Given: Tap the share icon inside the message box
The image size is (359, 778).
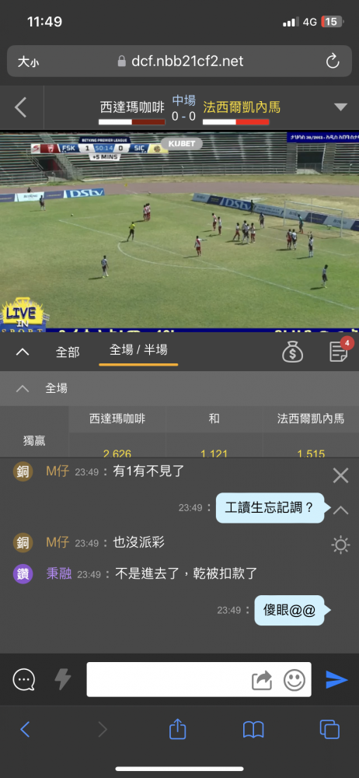Looking at the screenshot, I should click(x=262, y=680).
